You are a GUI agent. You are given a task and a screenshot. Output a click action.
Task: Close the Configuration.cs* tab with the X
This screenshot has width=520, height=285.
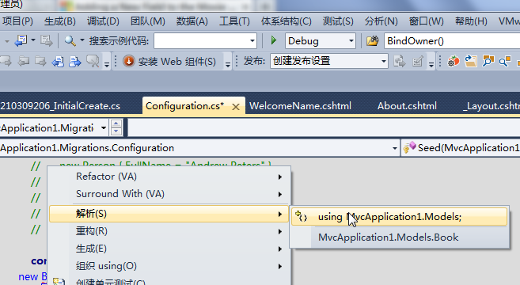pyautogui.click(x=236, y=107)
